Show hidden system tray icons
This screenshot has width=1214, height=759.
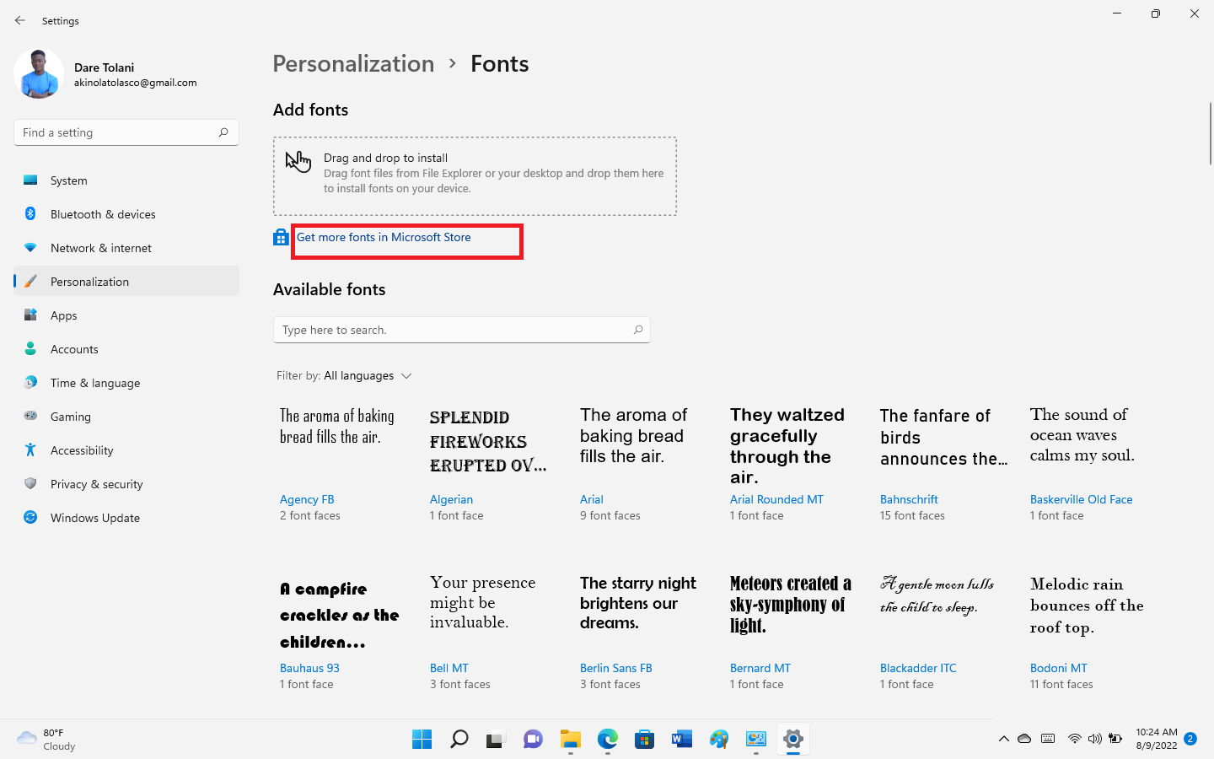click(x=1003, y=739)
